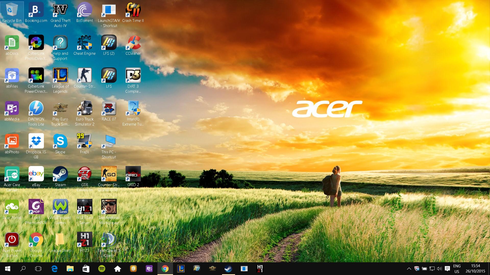
Task: Launch Counter-Strike Global Offensive from the desktop
Action: click(109, 179)
